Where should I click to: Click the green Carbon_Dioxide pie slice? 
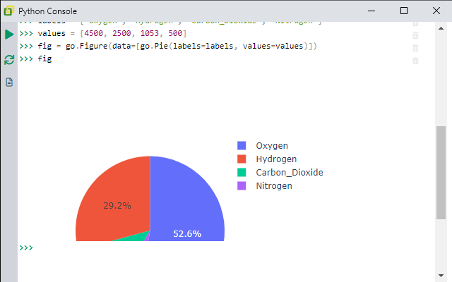point(133,238)
